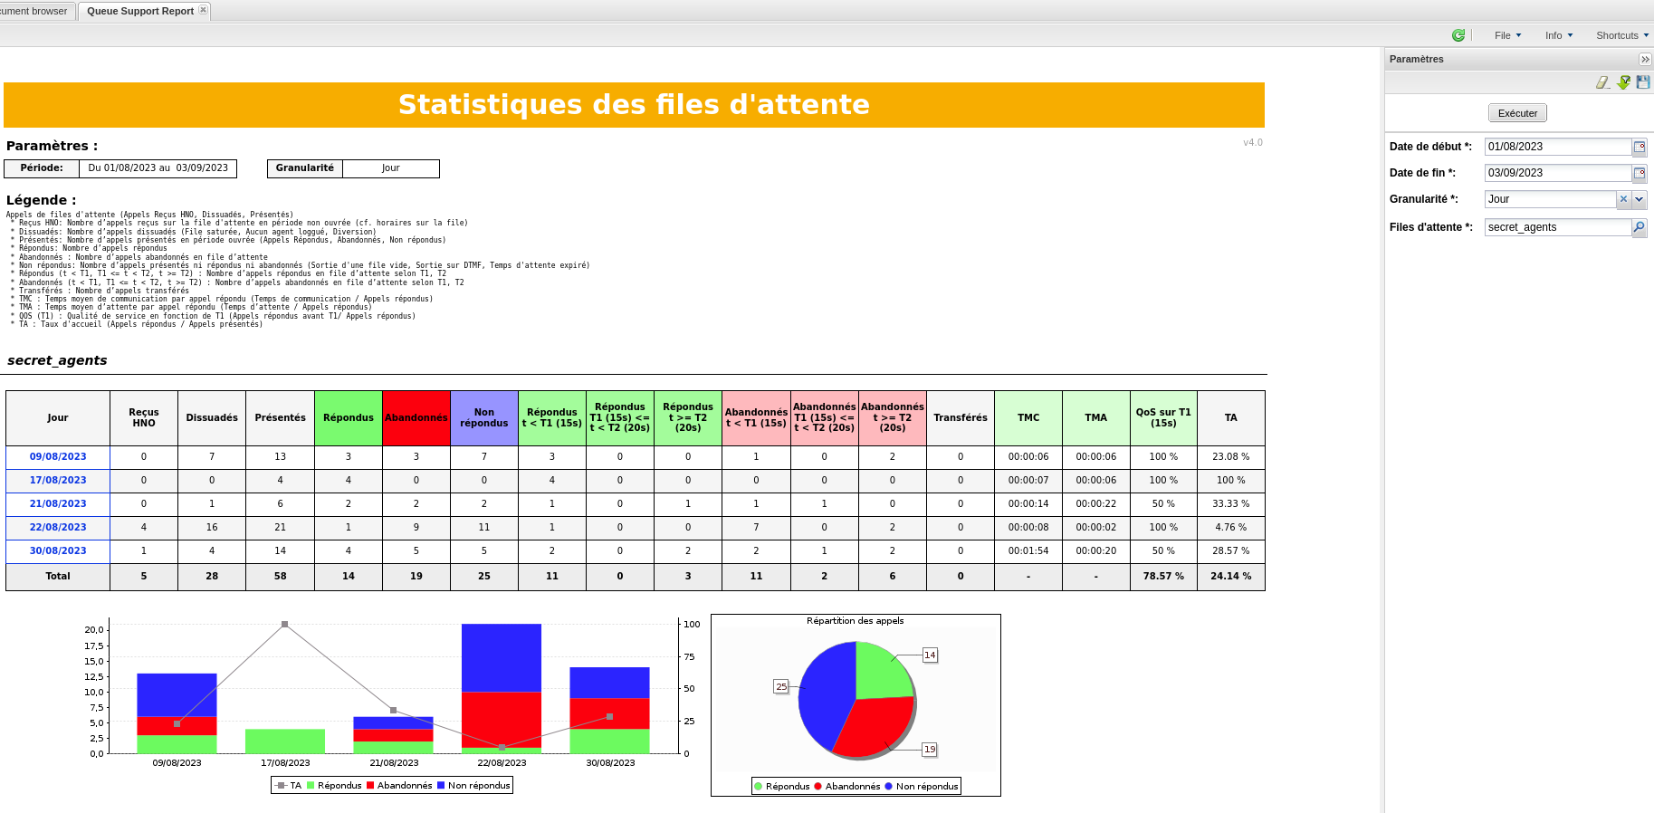Screen dimensions: 1654x813
Task: Click the blue Non répondus dot in pie legend
Action: (889, 787)
